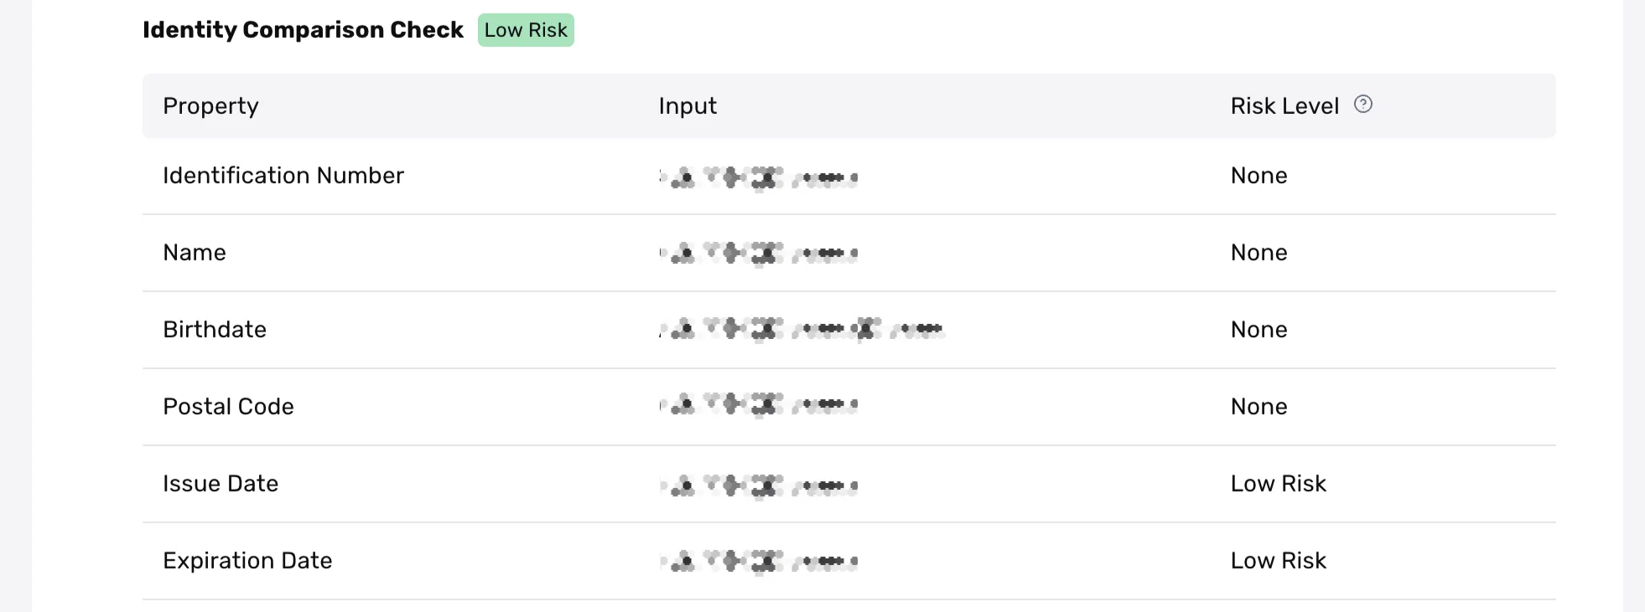Click the blurred Issue Date input value

[x=759, y=485]
